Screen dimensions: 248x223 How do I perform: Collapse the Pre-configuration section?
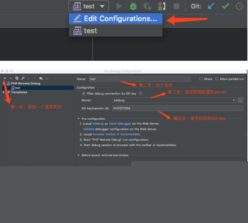tap(79, 119)
